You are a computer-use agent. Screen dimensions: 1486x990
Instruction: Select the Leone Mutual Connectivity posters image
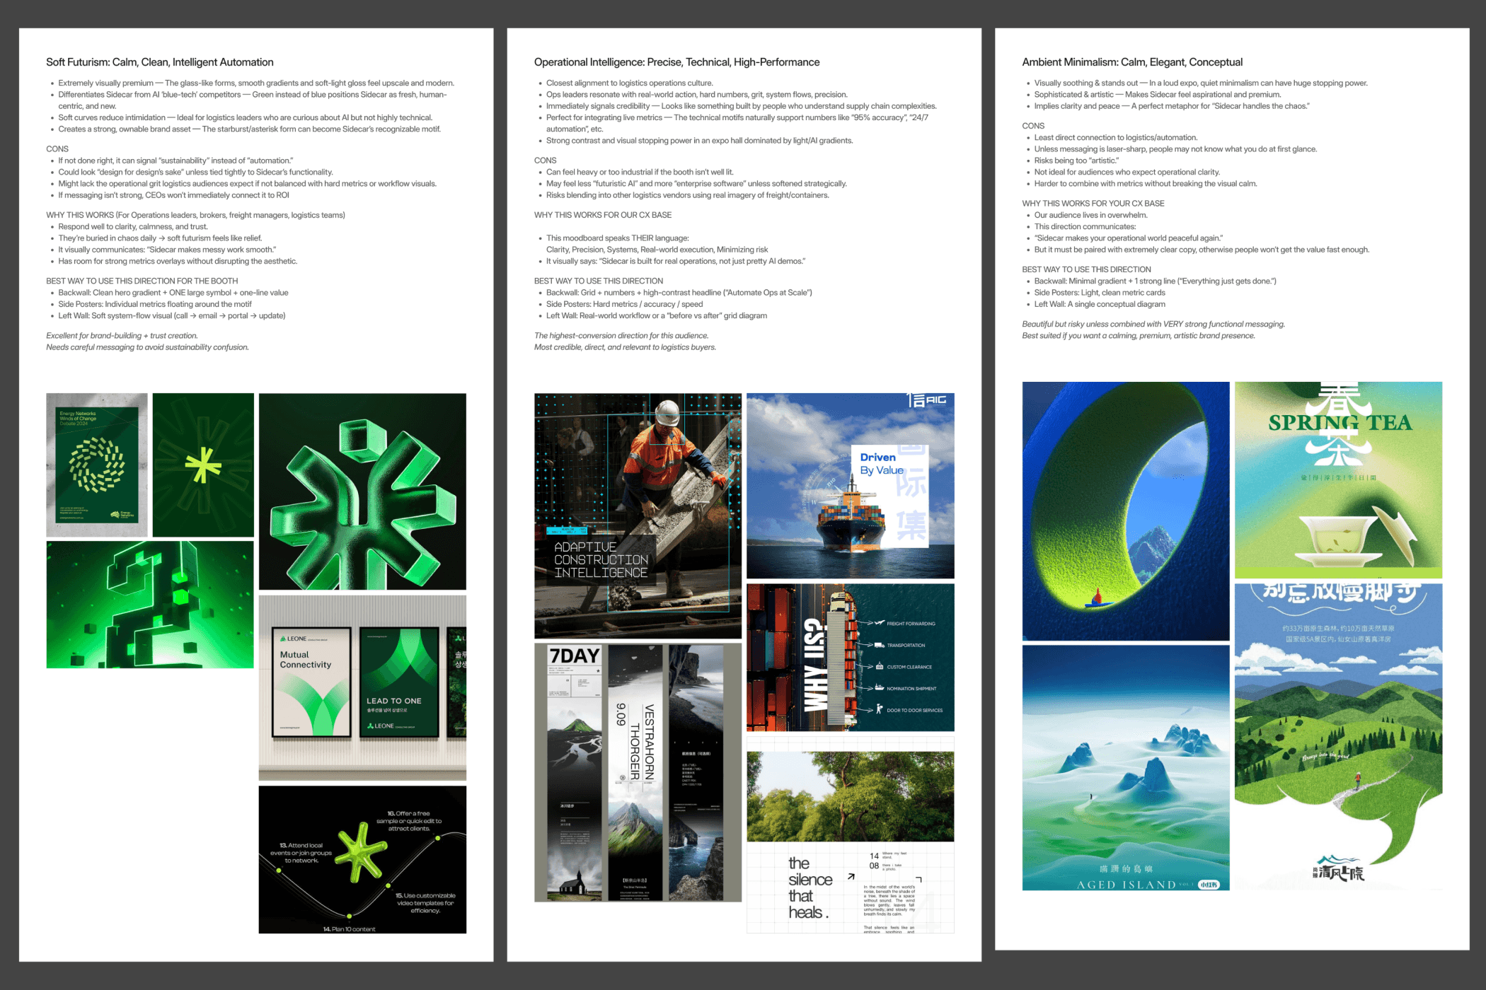pyautogui.click(x=362, y=687)
